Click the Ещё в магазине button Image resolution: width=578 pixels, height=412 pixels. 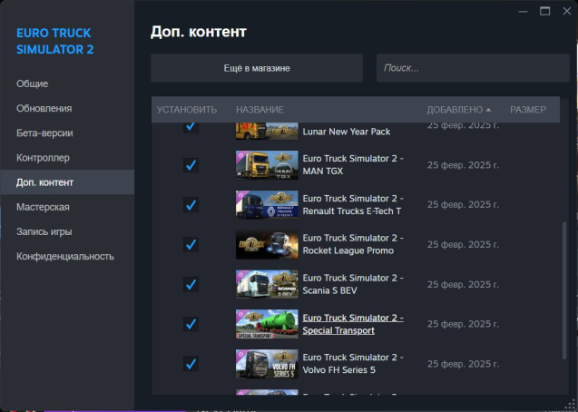[257, 68]
